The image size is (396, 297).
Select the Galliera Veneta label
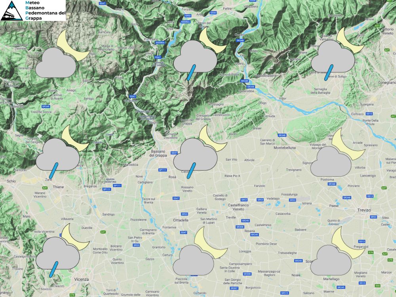pos(202,211)
